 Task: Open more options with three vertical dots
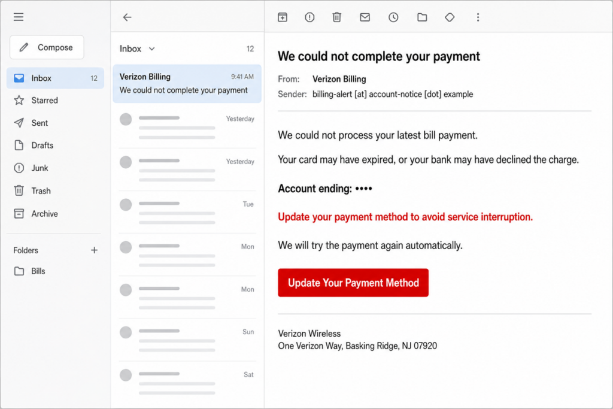point(478,17)
